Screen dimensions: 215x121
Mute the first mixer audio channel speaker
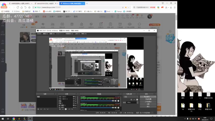(x=116, y=101)
